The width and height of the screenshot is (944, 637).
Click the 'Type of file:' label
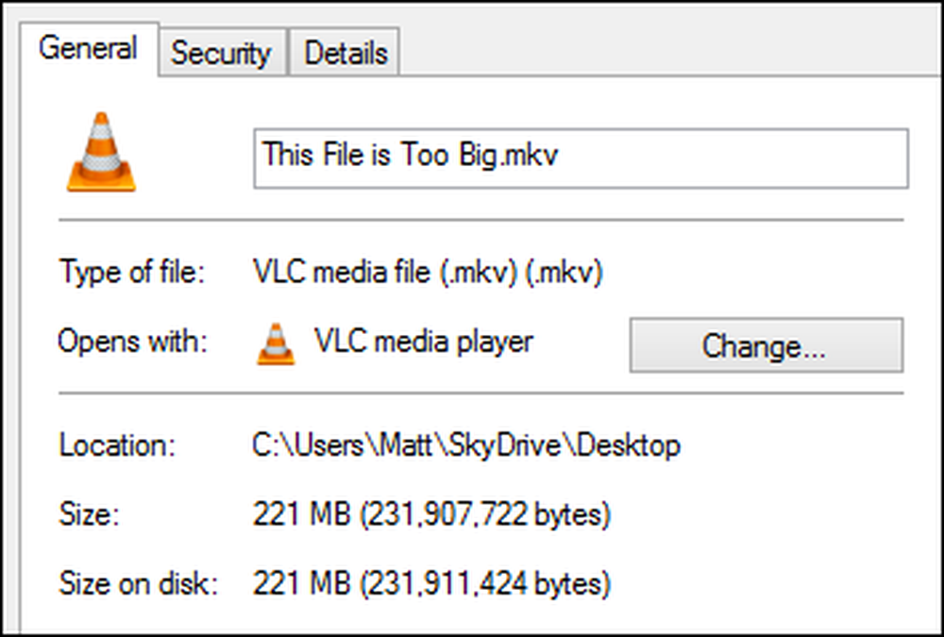pos(132,272)
